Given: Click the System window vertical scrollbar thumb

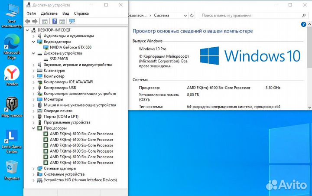Looking at the screenshot, I should coord(309,47).
